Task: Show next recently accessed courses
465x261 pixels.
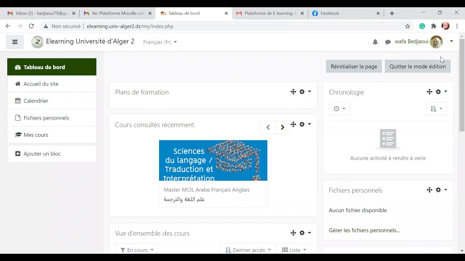Action: 283,127
